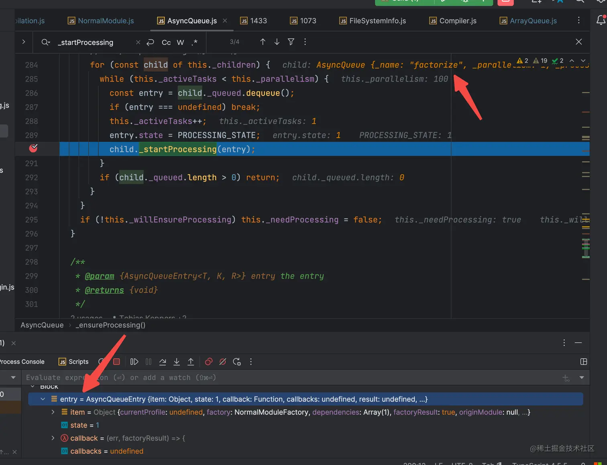
Task: Open search filter options
Action: [291, 42]
